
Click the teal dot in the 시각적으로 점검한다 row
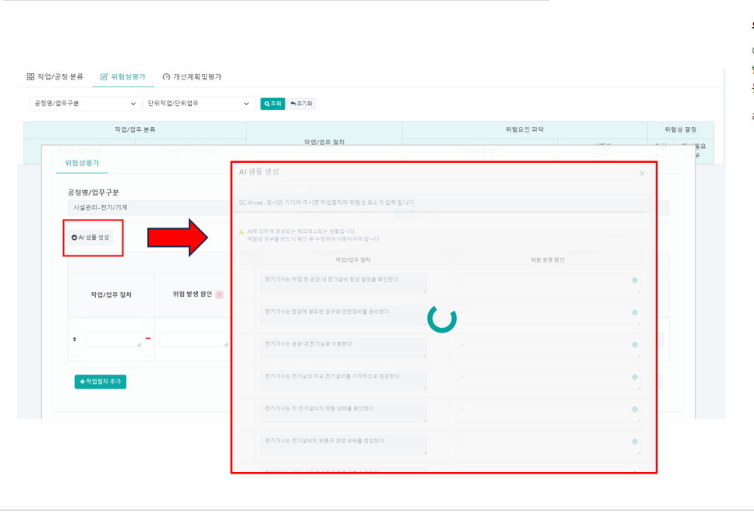635,377
